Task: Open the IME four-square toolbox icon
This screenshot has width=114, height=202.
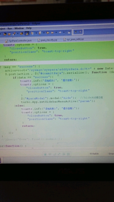Action: point(68,154)
